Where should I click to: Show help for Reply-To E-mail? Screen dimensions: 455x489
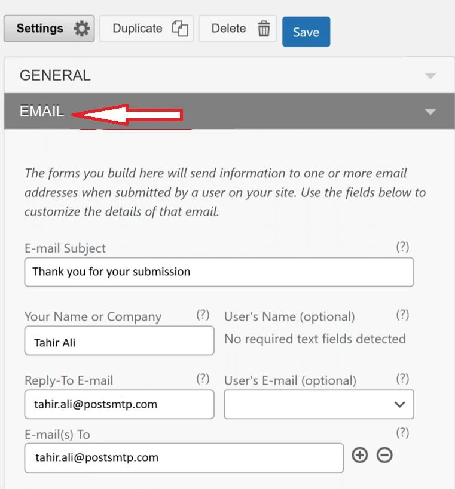pos(203,379)
